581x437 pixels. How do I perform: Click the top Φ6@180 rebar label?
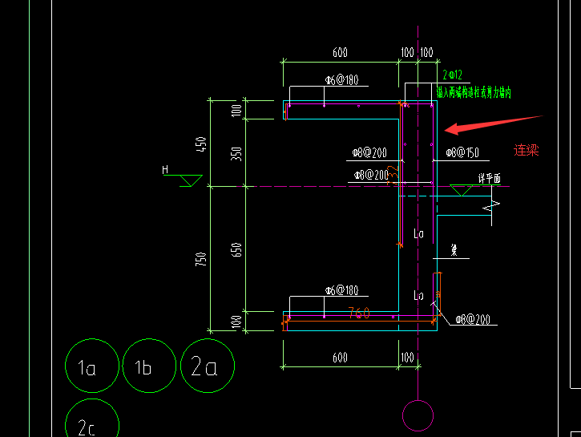341,79
